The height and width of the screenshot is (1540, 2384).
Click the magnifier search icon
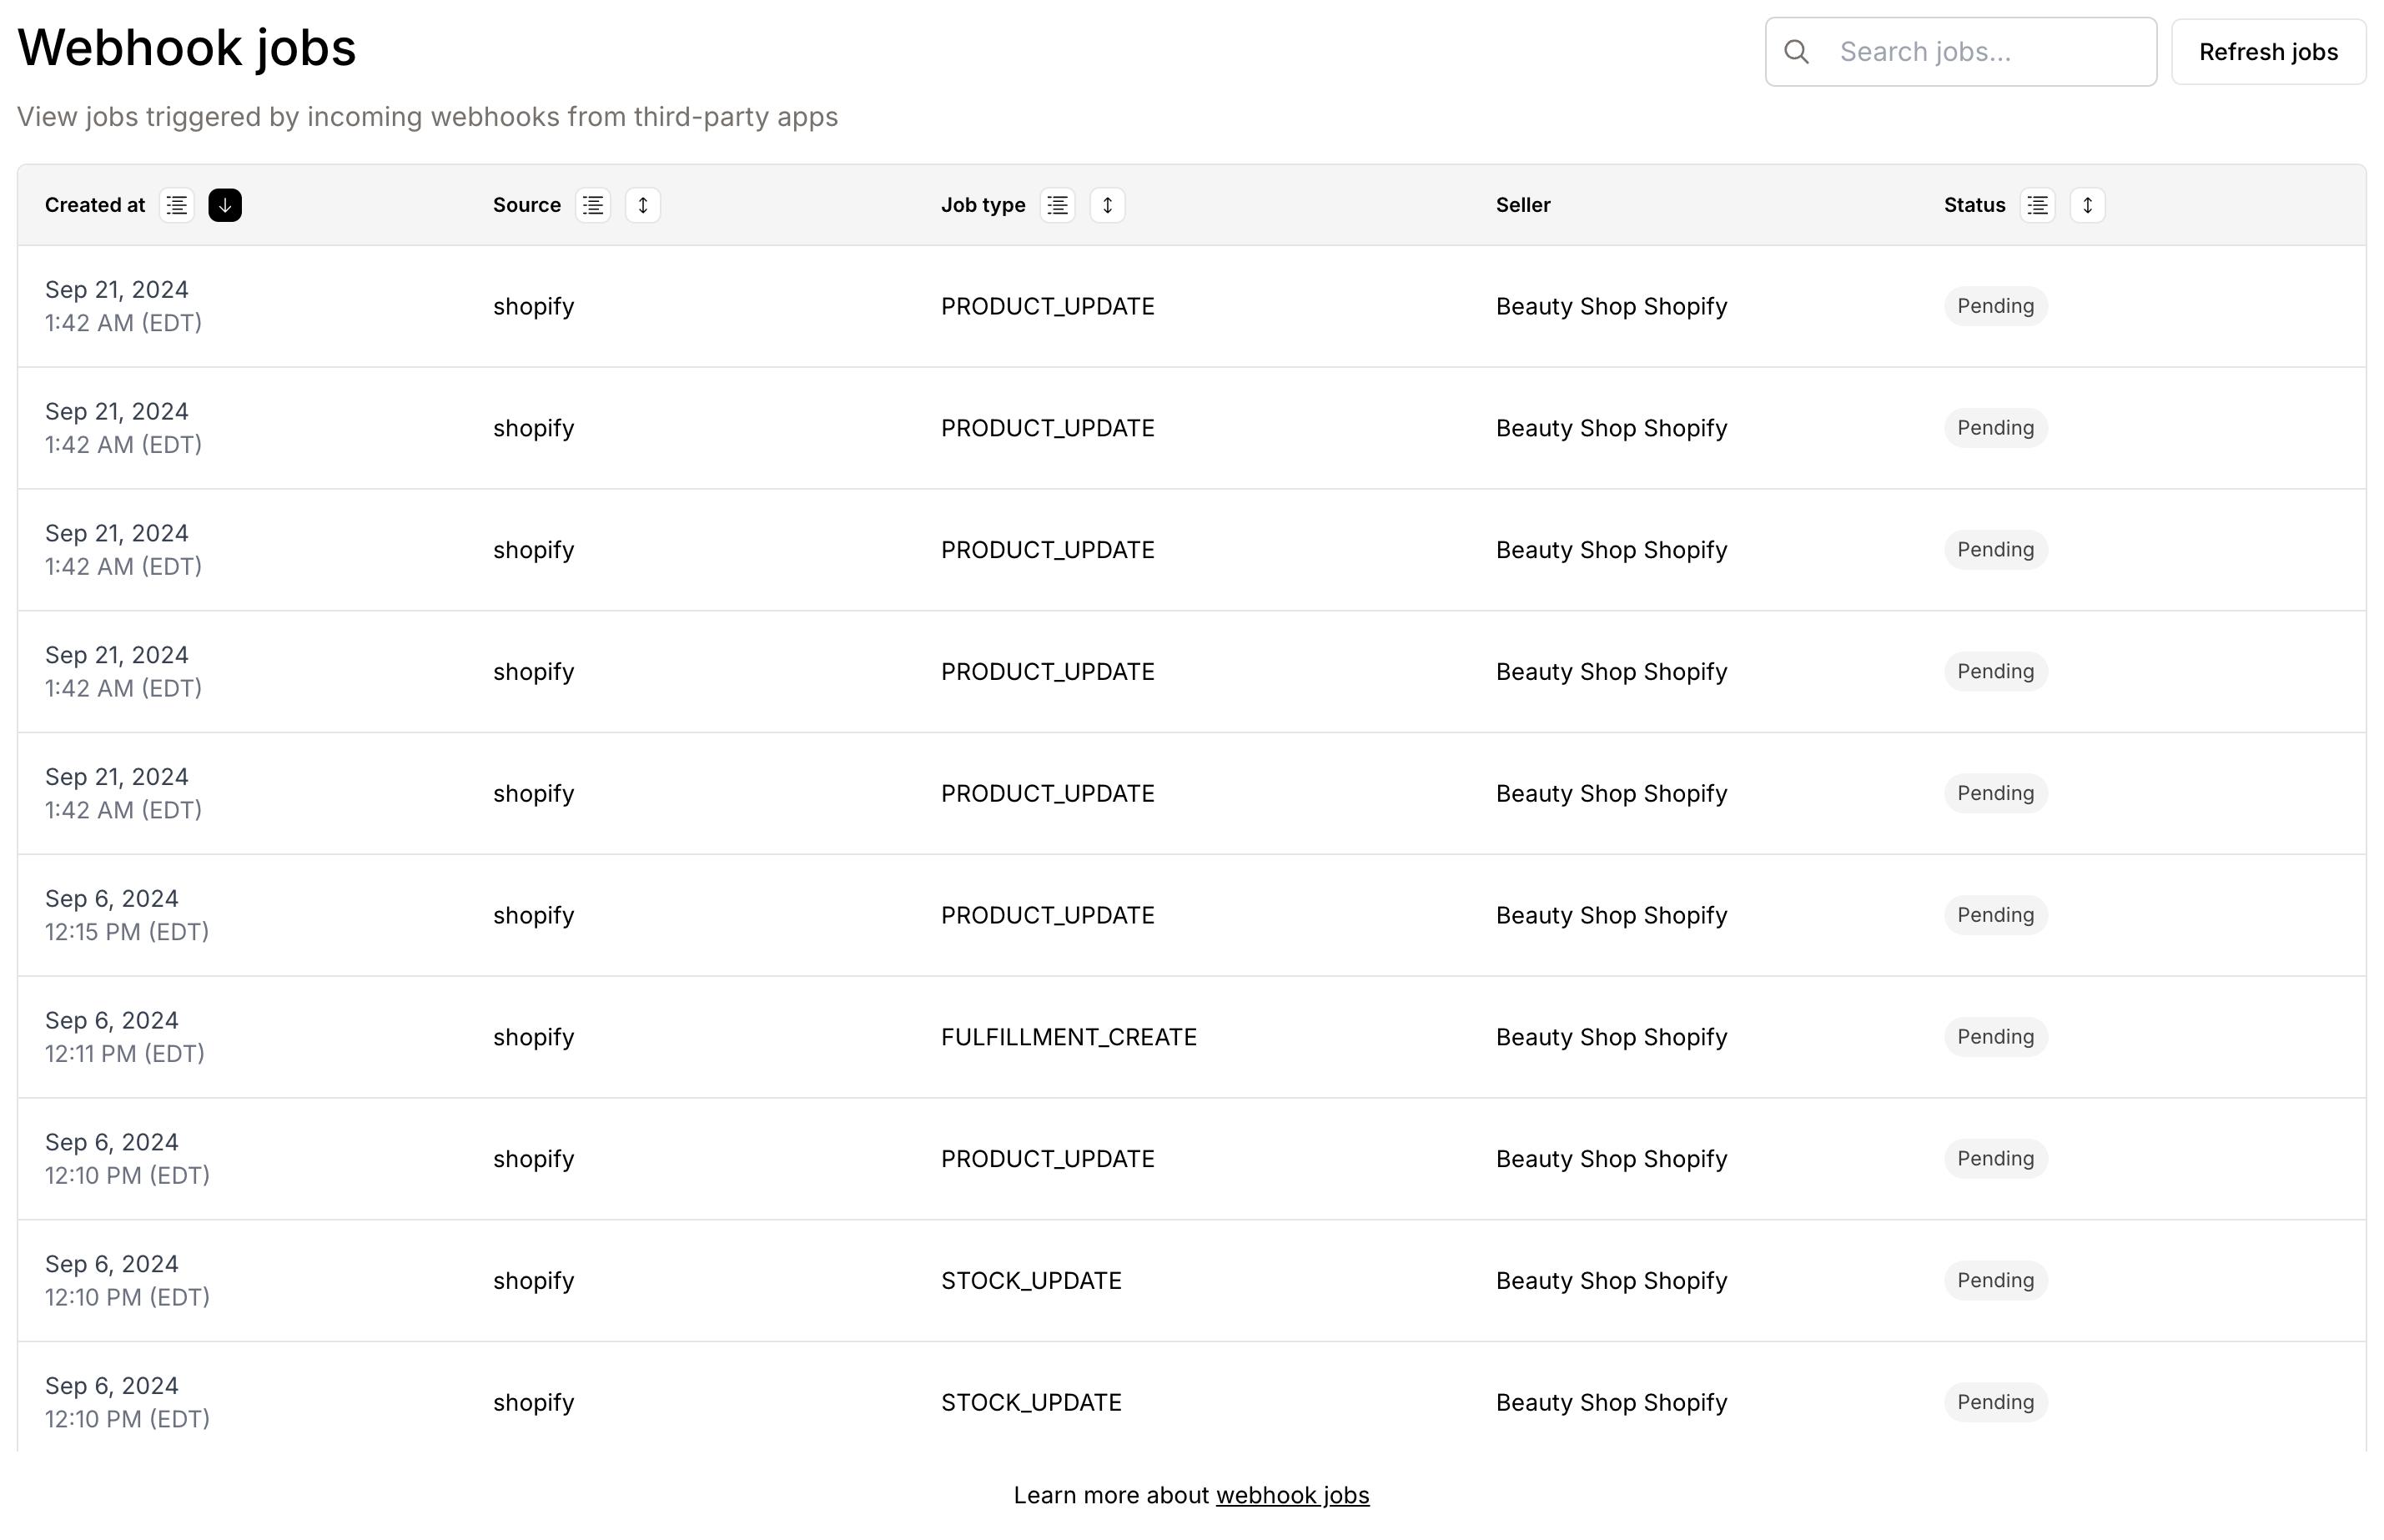point(1796,52)
